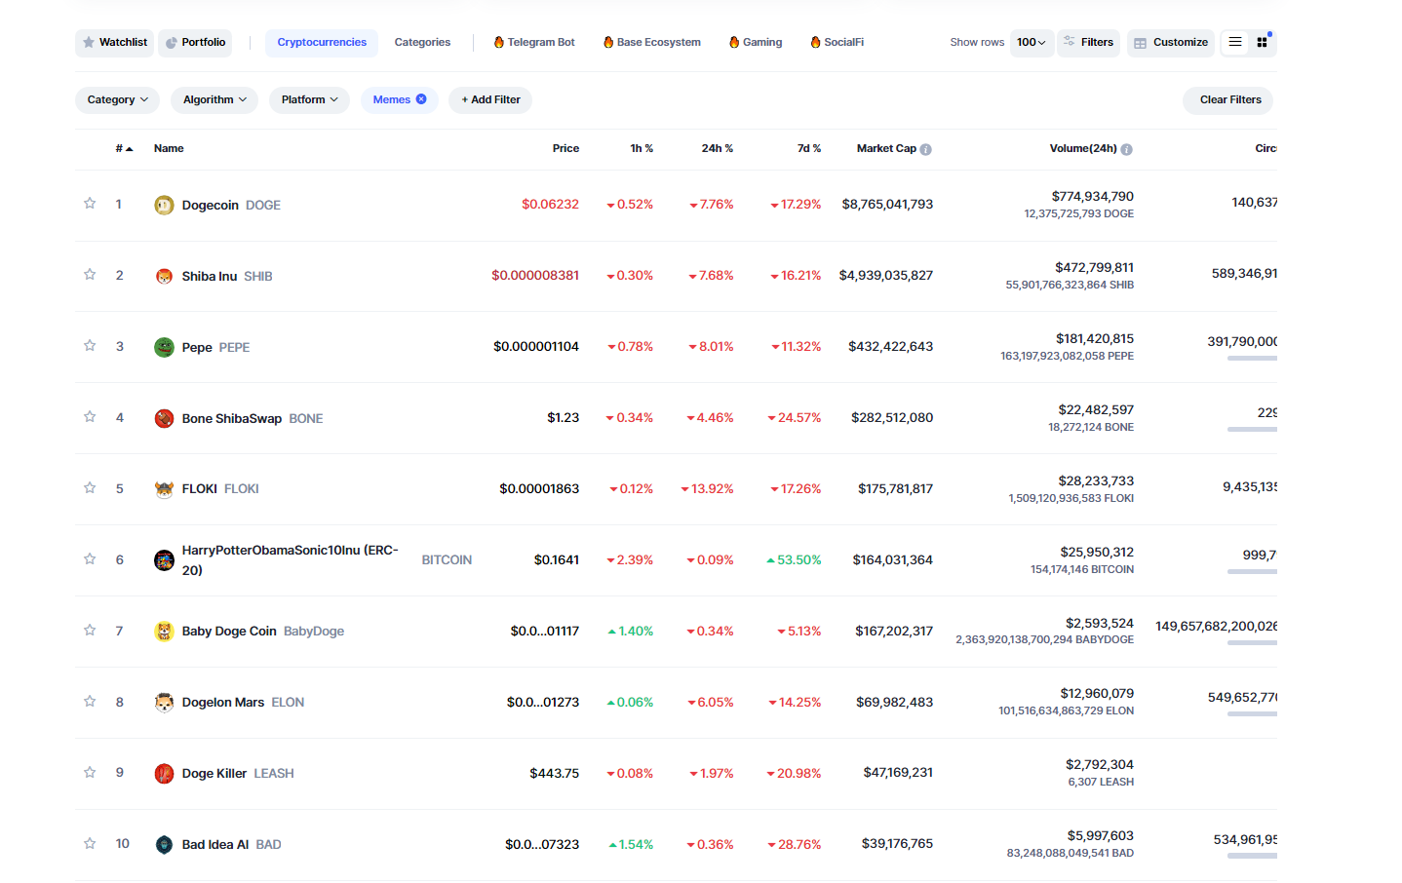Screen dimensions: 1402x883
Task: Star Bone ShibaSwap row favorite icon
Action: pos(90,417)
